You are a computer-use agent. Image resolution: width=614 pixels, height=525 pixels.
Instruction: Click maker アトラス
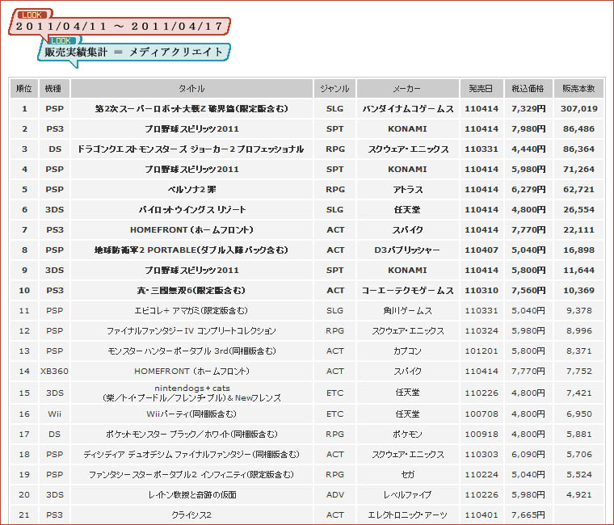click(408, 190)
